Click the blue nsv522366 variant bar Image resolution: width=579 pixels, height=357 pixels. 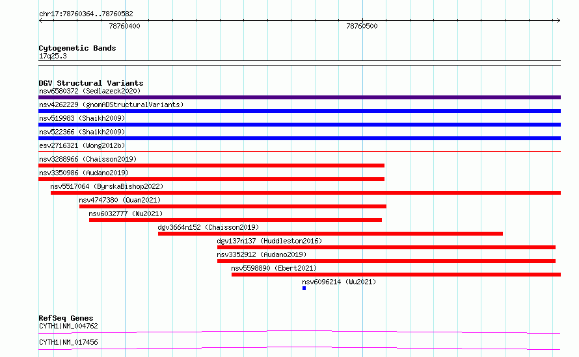[x=299, y=138]
